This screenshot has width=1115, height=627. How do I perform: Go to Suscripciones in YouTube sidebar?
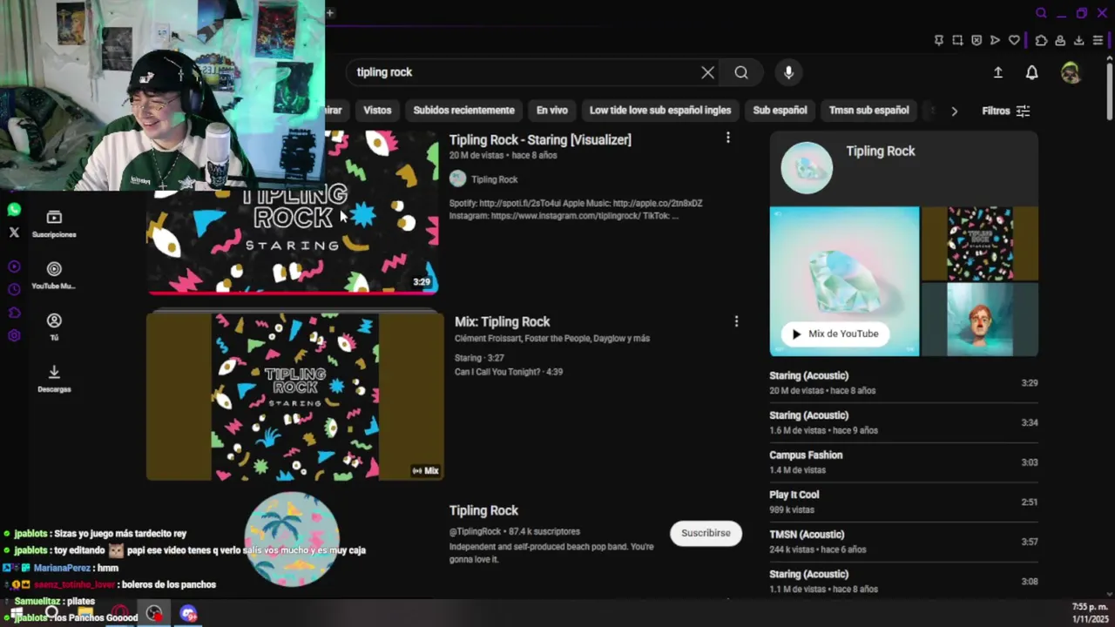click(54, 224)
